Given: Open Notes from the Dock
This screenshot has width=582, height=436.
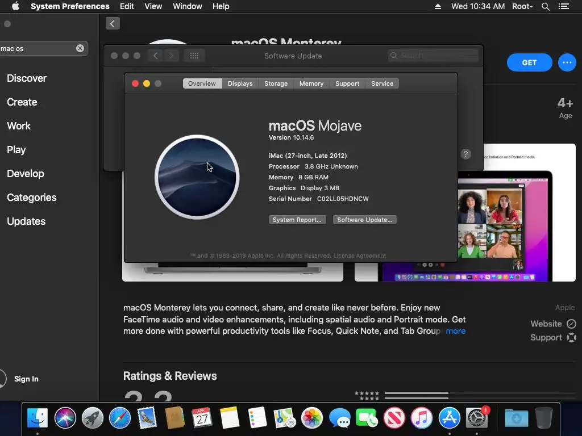Looking at the screenshot, I should click(x=230, y=418).
